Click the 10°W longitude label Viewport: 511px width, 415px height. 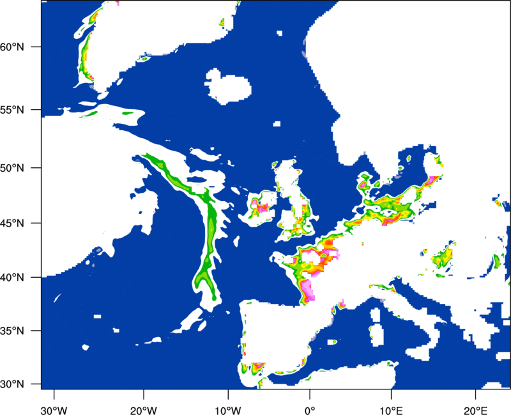228,411
